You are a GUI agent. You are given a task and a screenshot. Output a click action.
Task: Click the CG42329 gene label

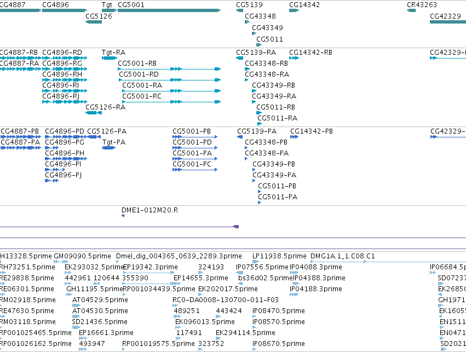point(446,16)
